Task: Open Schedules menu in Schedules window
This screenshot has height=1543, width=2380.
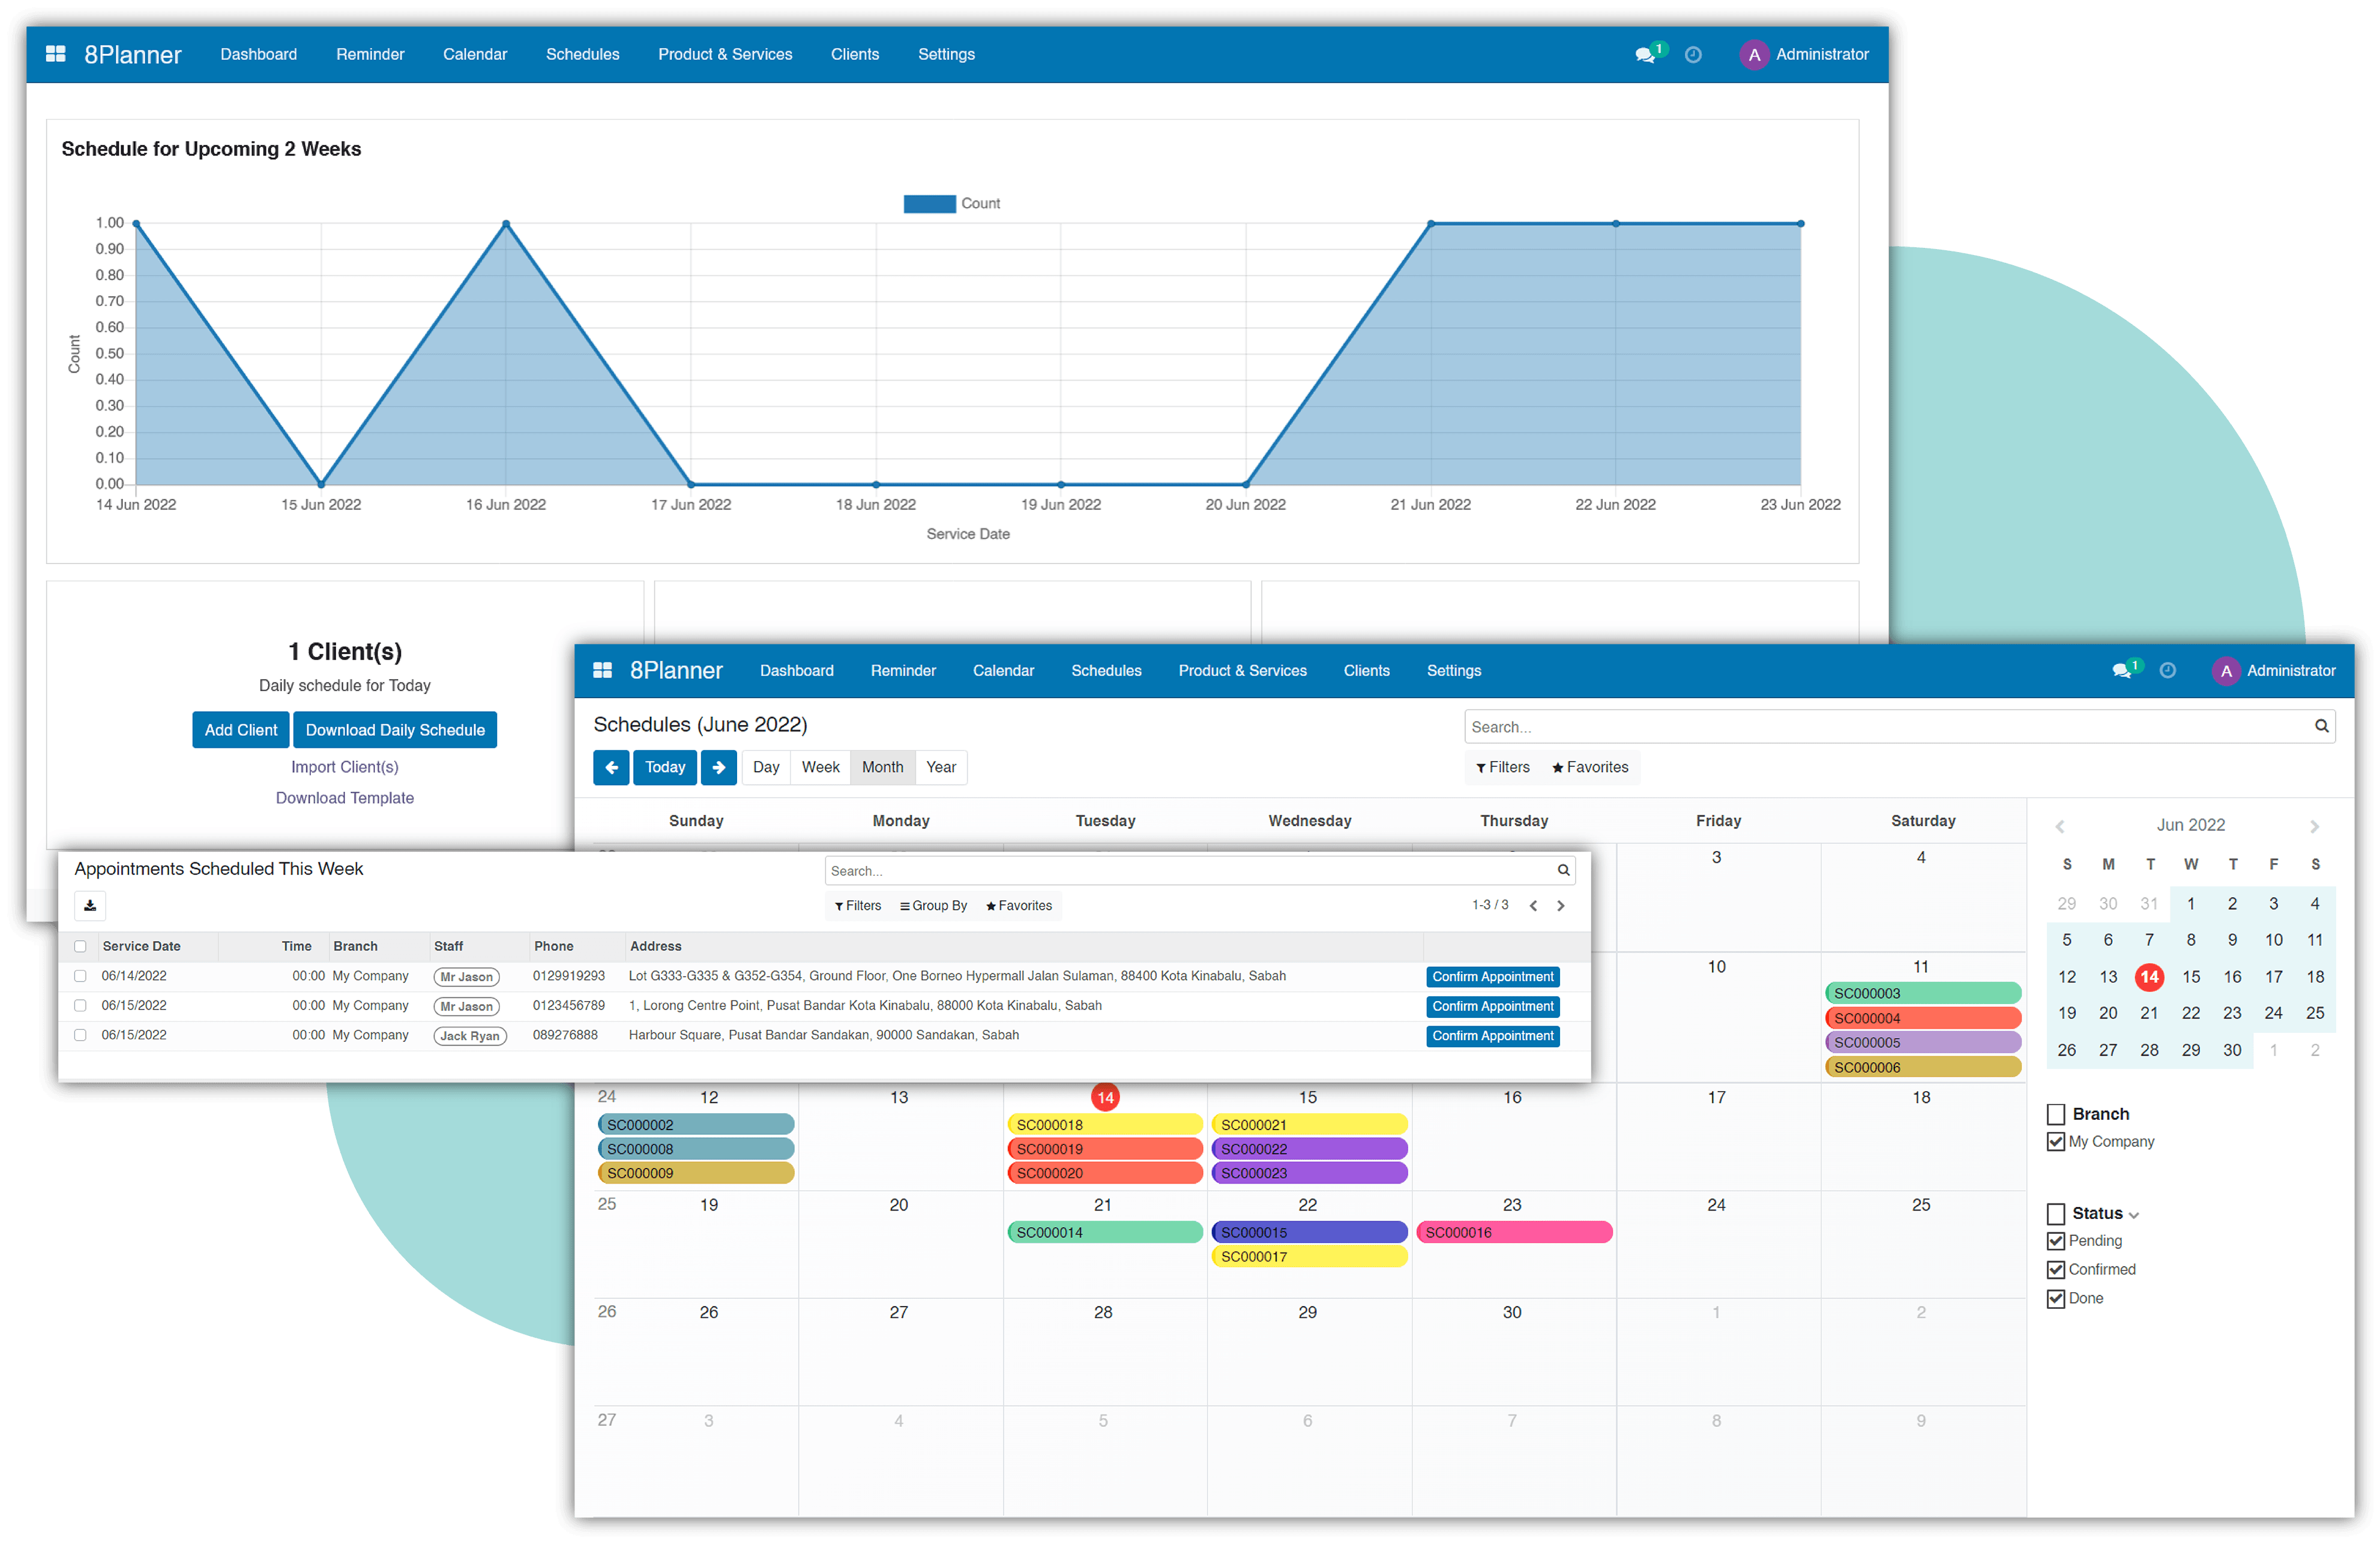Action: pos(1106,670)
